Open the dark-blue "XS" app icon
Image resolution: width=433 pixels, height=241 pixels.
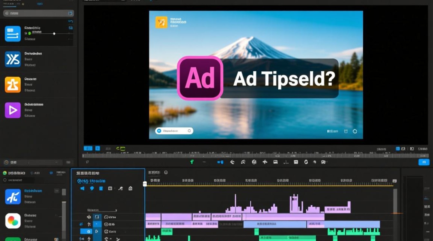(x=13, y=59)
